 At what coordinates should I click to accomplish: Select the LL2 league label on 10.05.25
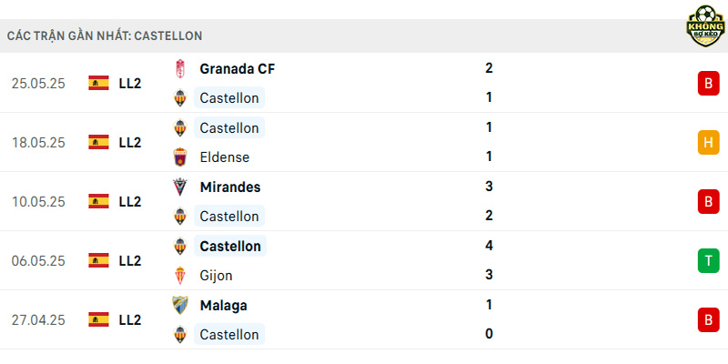tap(130, 201)
